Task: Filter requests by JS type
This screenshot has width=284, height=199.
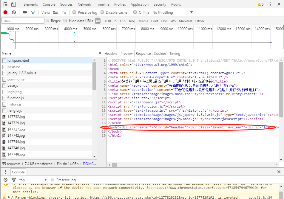Action: click(x=115, y=21)
